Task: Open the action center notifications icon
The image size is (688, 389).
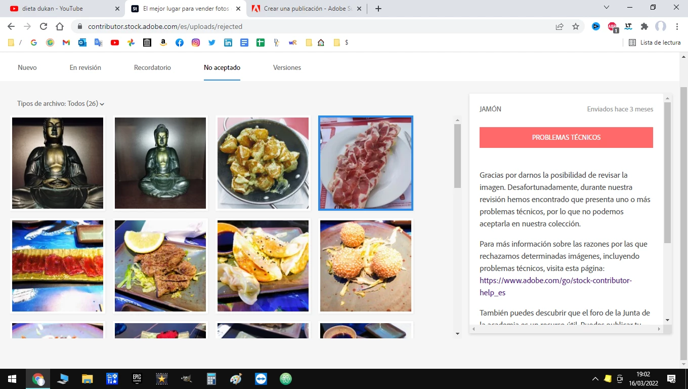Action: click(x=671, y=379)
